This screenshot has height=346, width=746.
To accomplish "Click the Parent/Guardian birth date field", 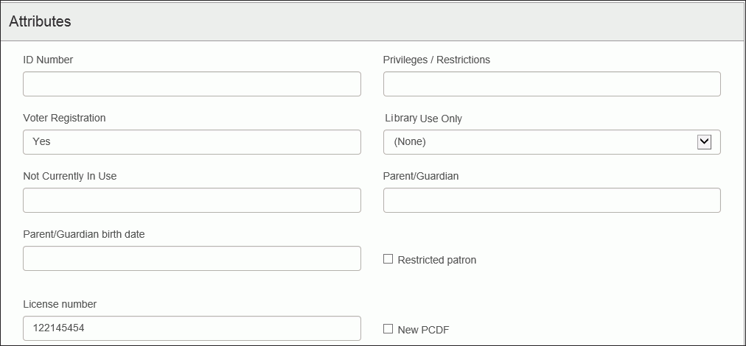I will [192, 258].
